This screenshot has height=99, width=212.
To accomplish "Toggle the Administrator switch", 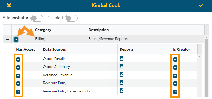I will click(37, 18).
